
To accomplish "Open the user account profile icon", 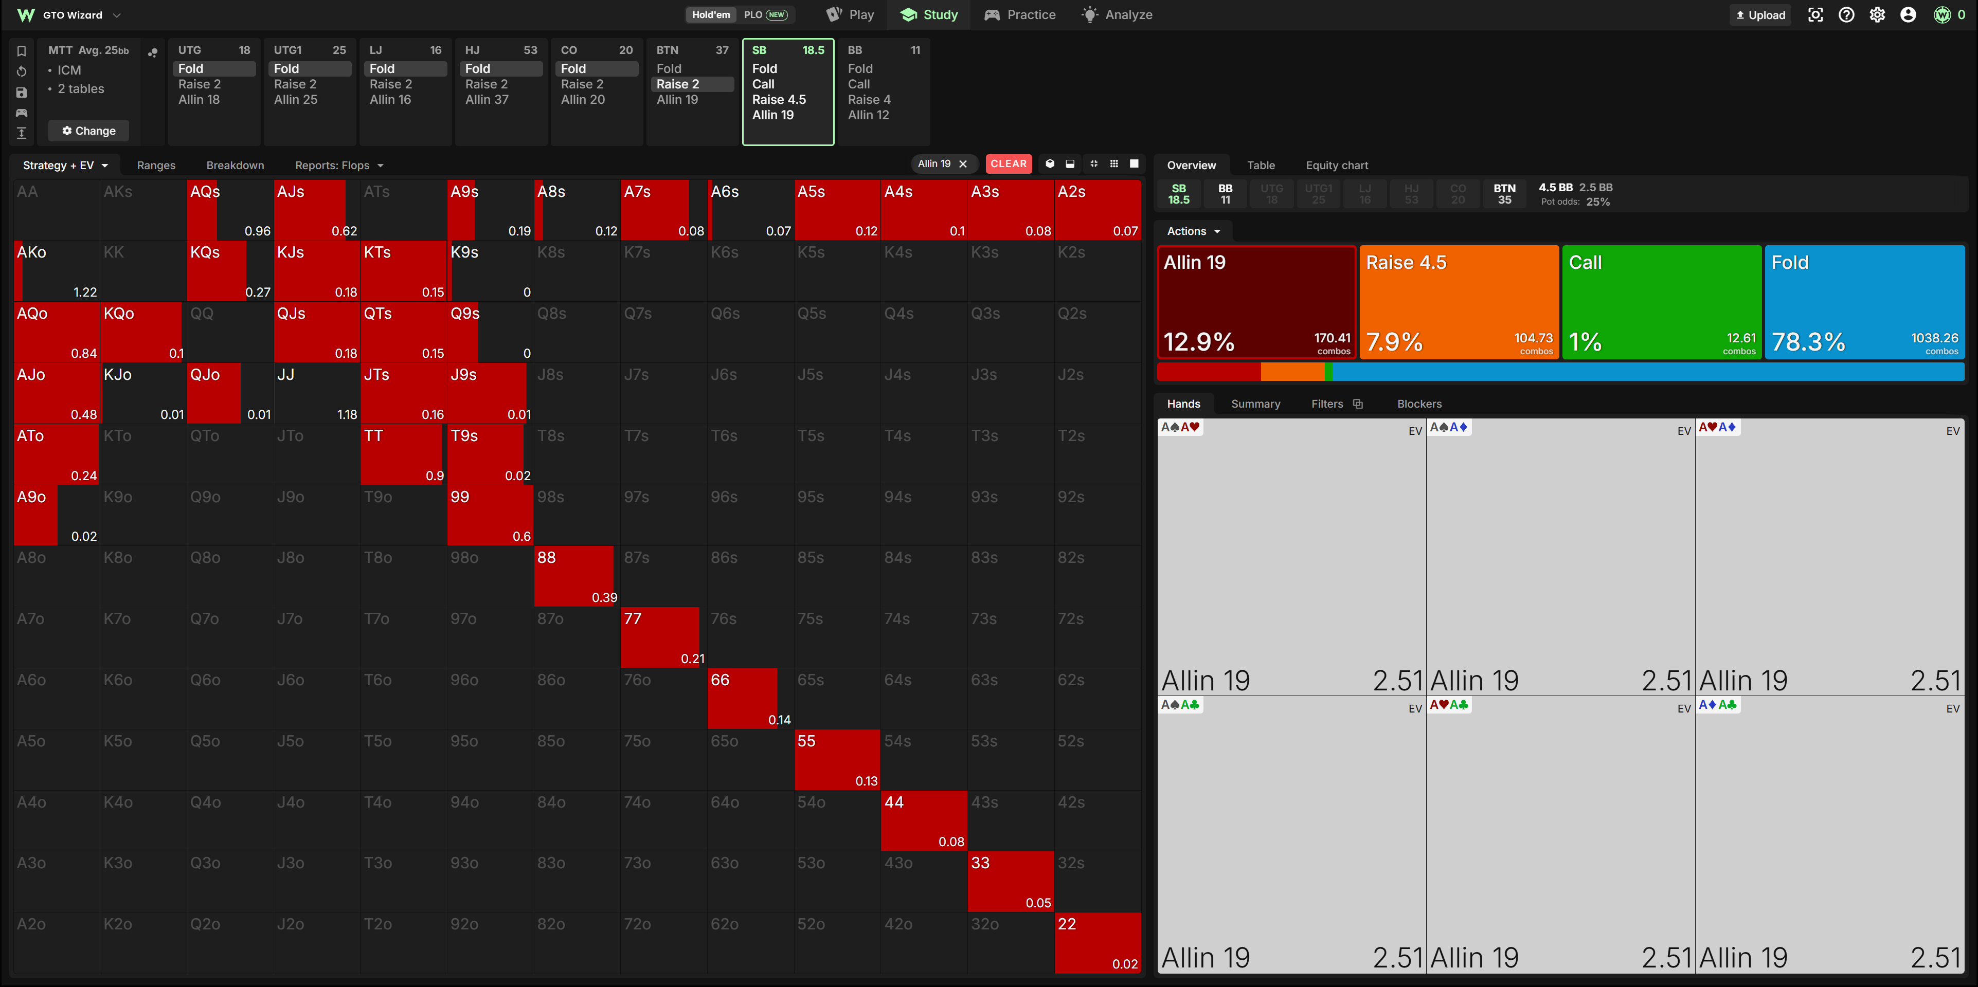I will (1908, 14).
